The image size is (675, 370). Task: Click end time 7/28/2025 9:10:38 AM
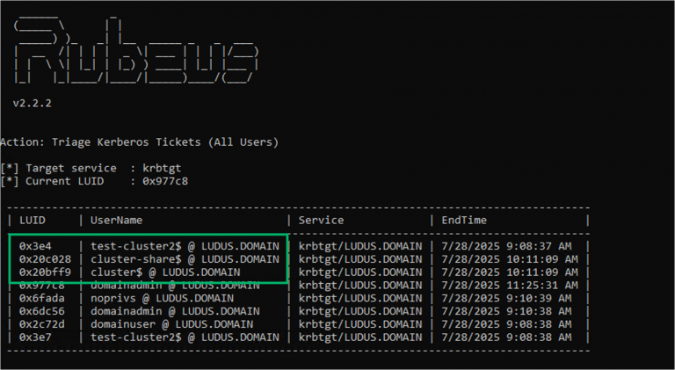point(506,311)
